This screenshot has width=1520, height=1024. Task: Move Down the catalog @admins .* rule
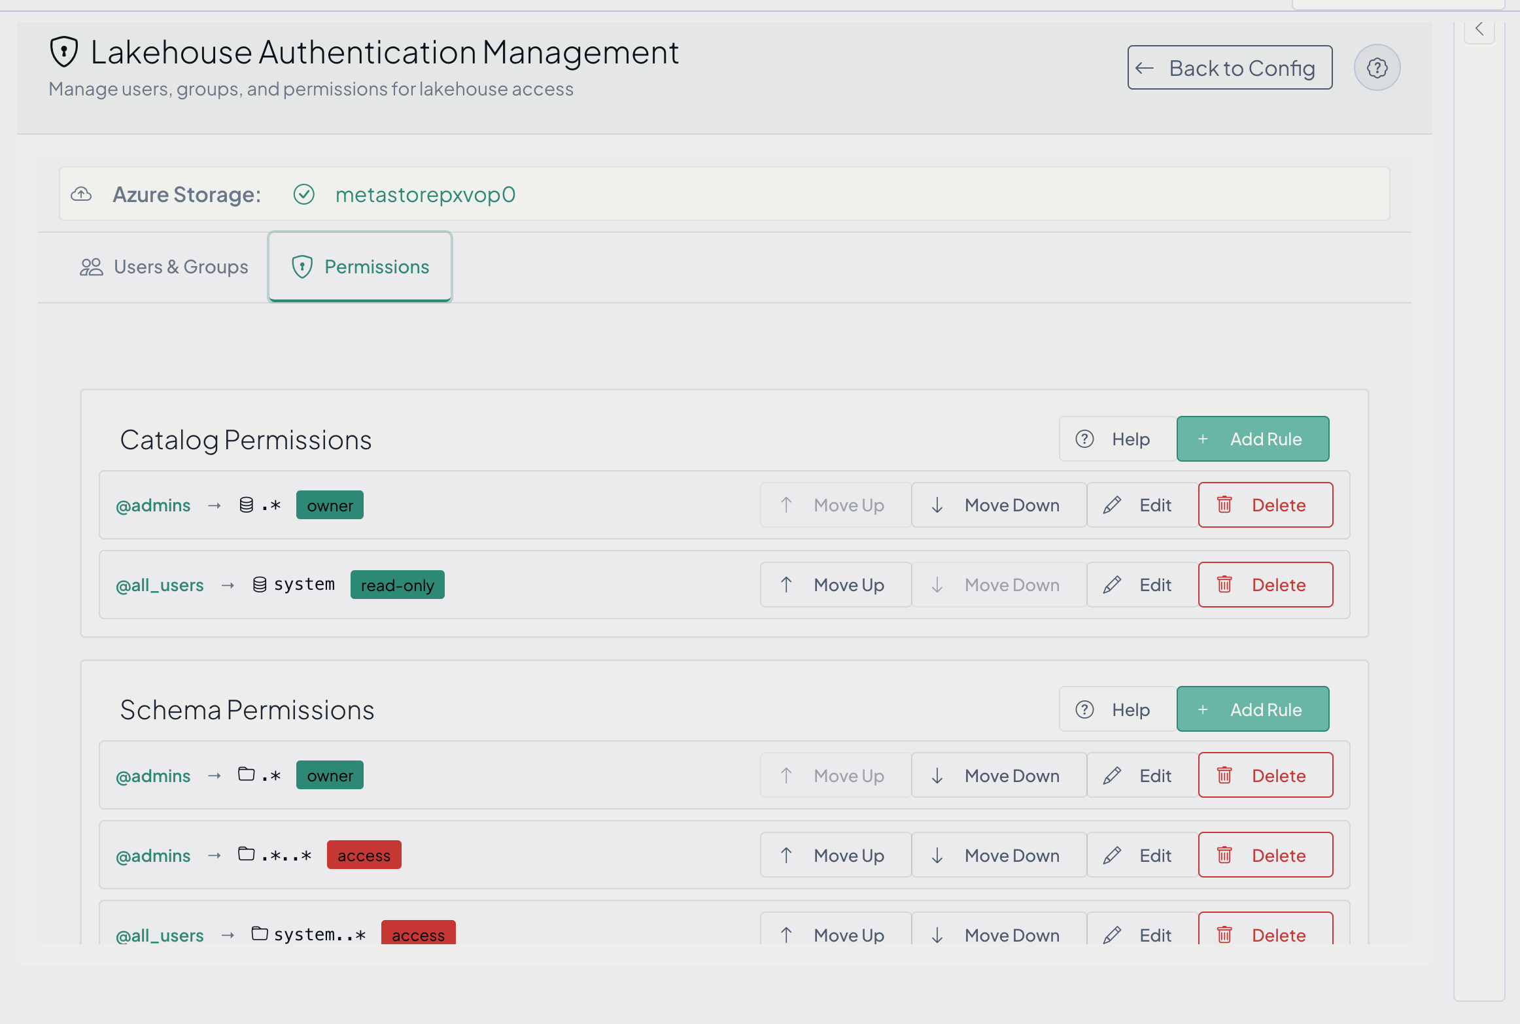tap(999, 505)
